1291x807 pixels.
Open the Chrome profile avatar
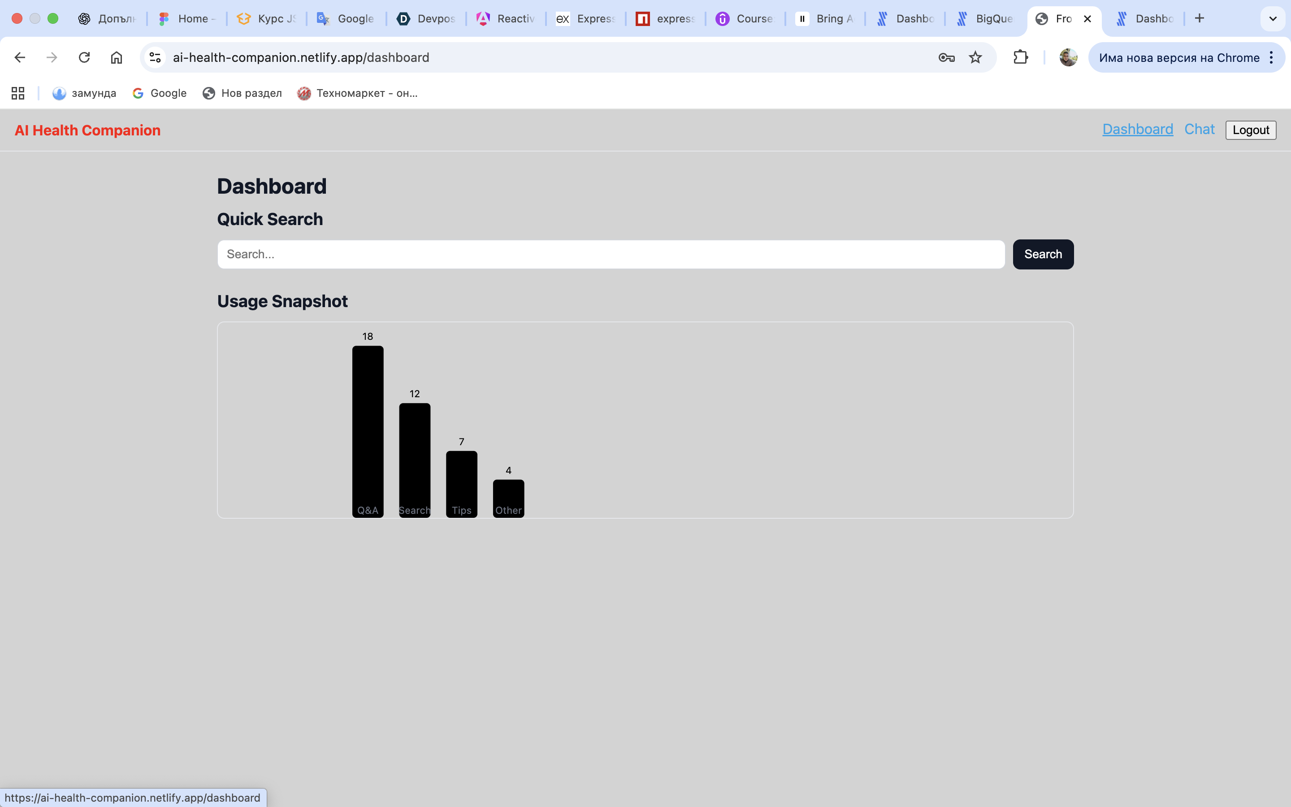[x=1068, y=57]
